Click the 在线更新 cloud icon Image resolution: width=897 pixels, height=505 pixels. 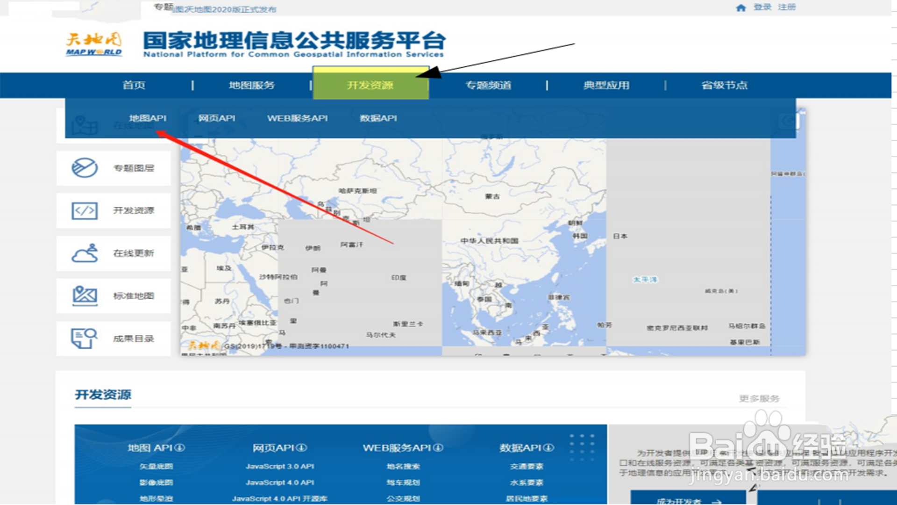85,253
